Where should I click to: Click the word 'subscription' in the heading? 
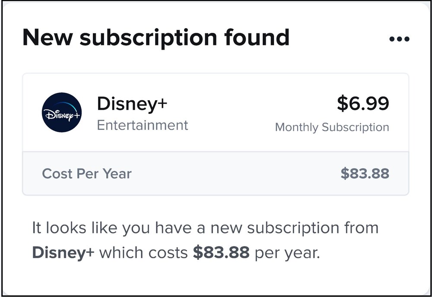click(x=149, y=38)
